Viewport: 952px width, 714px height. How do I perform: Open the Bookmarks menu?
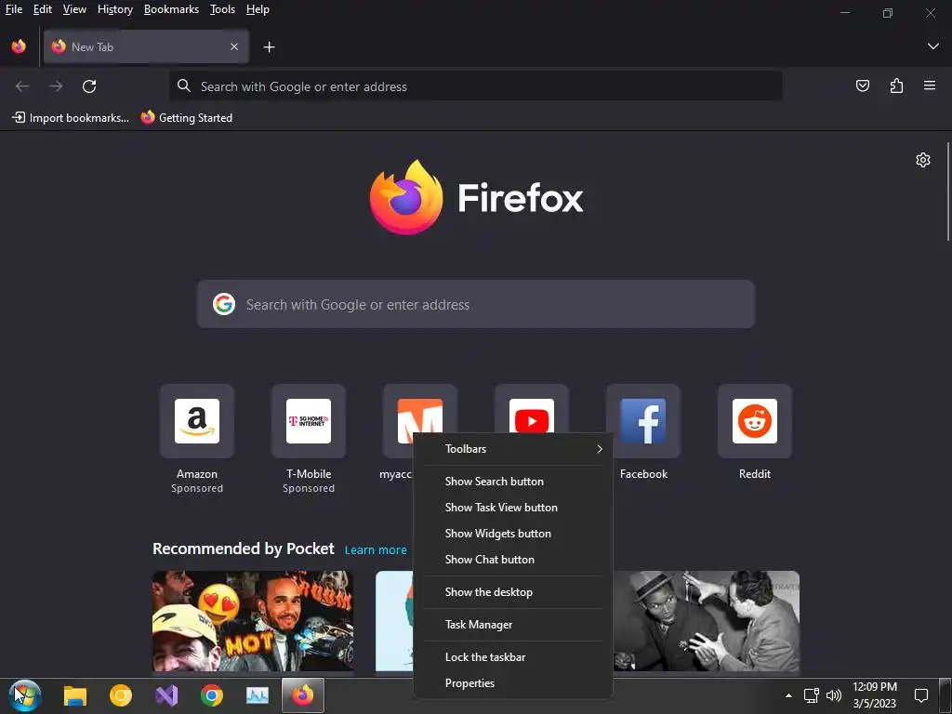[171, 9]
